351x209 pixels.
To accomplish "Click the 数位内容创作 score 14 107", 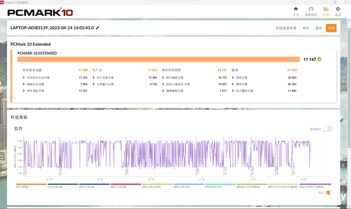I will click(222, 70).
